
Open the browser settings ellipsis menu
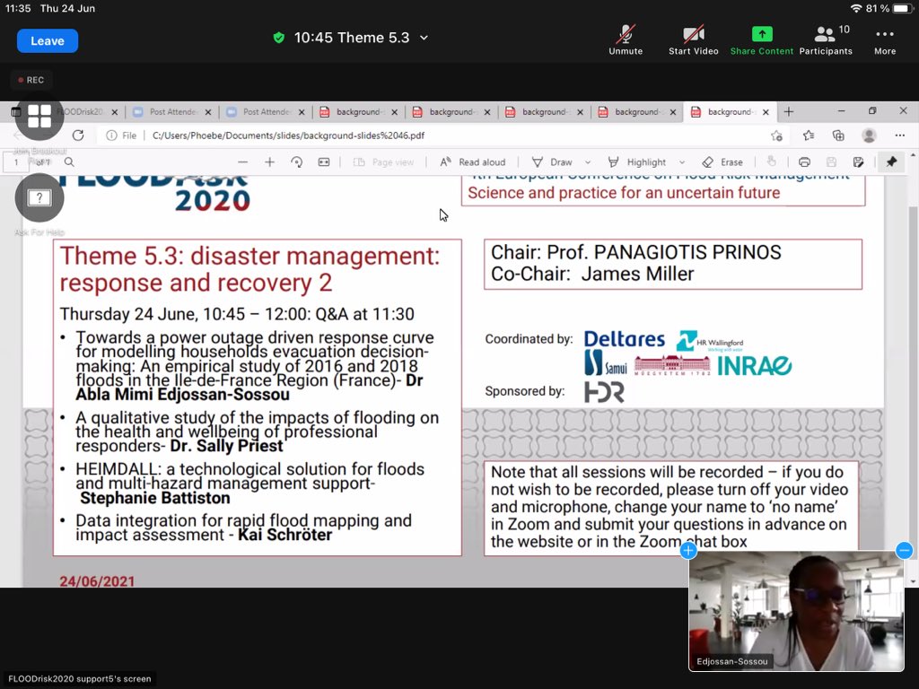899,135
